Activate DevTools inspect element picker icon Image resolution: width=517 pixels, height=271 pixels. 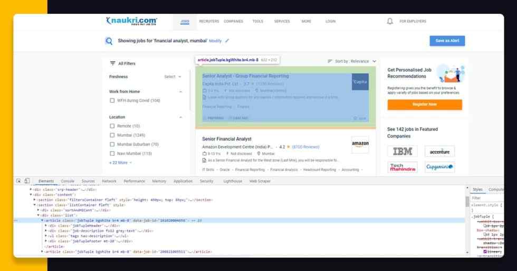point(18,181)
